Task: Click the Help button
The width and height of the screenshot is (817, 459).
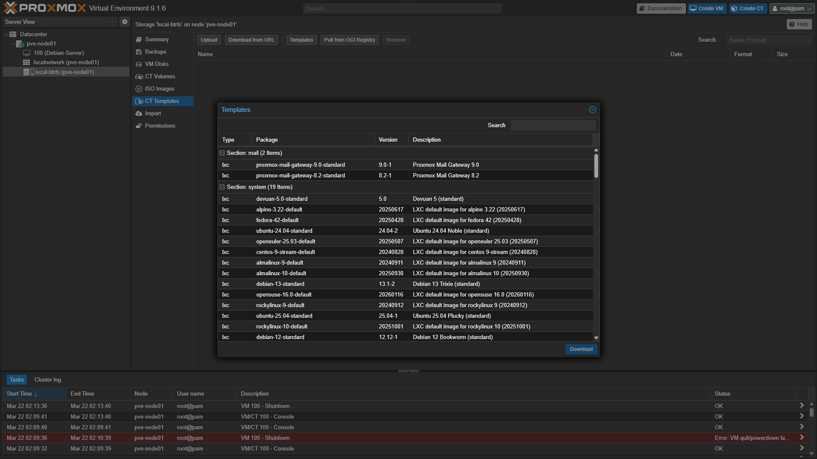Action: [799, 24]
